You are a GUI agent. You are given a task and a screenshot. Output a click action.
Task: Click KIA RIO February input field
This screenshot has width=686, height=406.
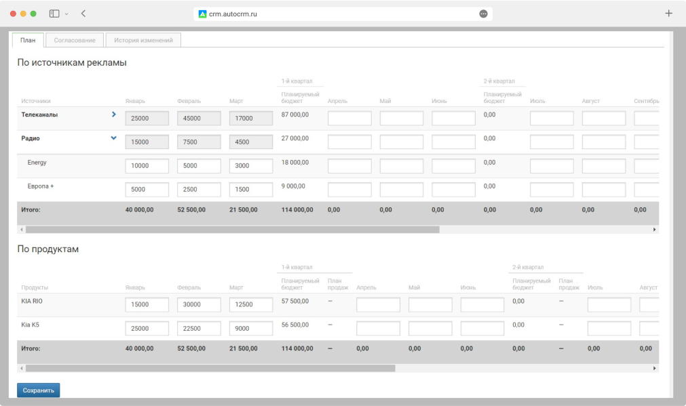pyautogui.click(x=199, y=305)
